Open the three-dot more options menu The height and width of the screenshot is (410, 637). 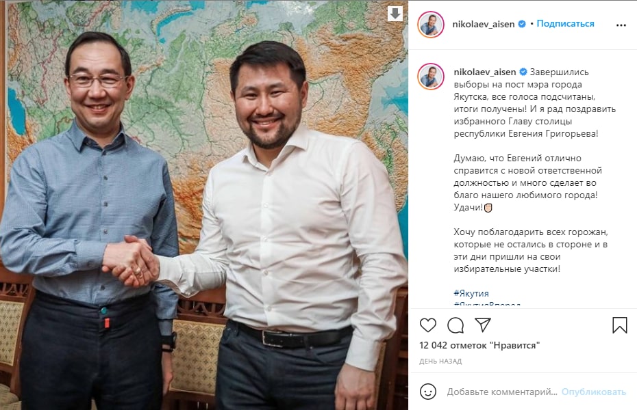click(x=621, y=25)
